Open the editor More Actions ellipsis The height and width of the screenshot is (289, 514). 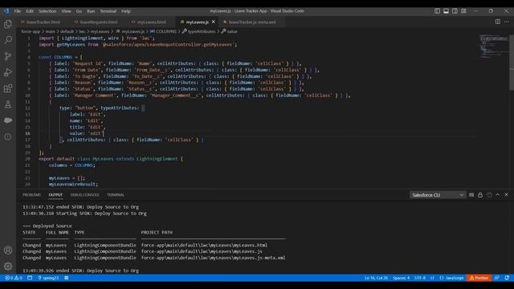507,22
